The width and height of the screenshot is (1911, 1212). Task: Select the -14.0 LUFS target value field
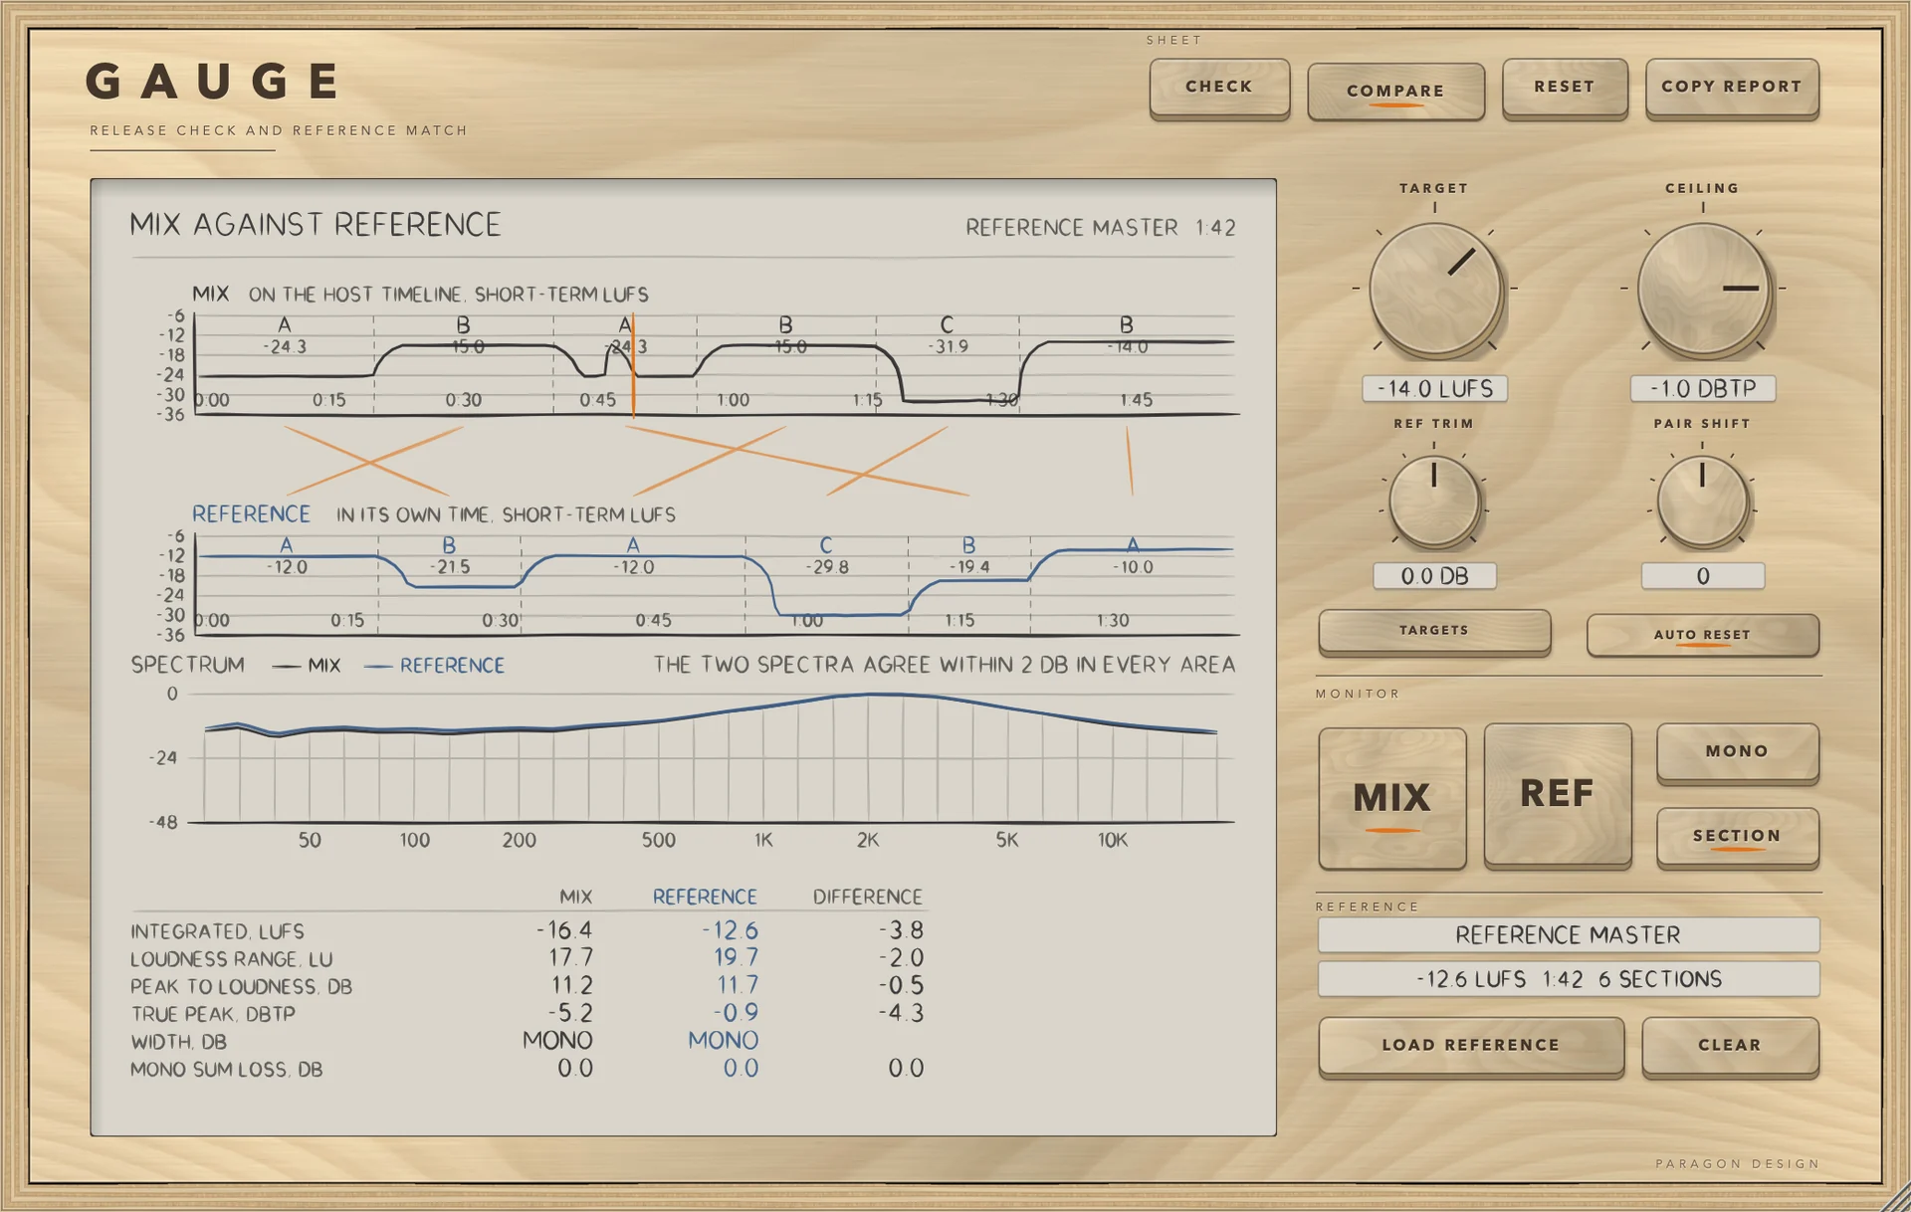(1434, 388)
